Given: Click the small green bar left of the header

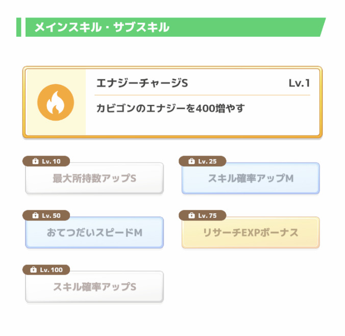Looking at the screenshot, I should click(19, 28).
